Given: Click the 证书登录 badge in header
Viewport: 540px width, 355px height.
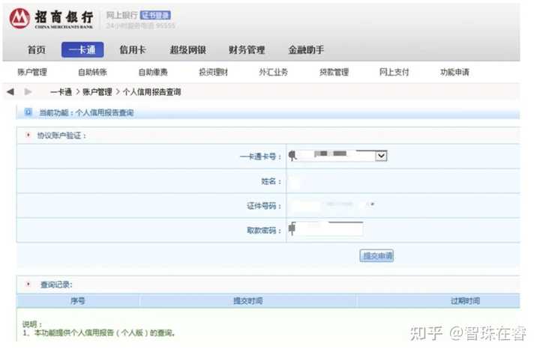Looking at the screenshot, I should (x=155, y=15).
